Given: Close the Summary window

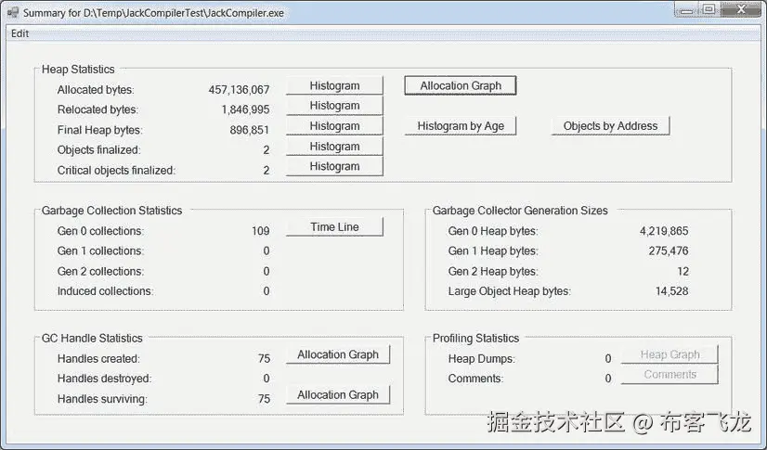Looking at the screenshot, I should (x=741, y=10).
